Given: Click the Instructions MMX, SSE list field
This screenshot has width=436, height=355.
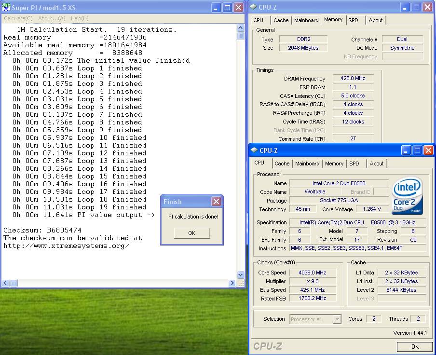Looking at the screenshot, I should click(358, 248).
